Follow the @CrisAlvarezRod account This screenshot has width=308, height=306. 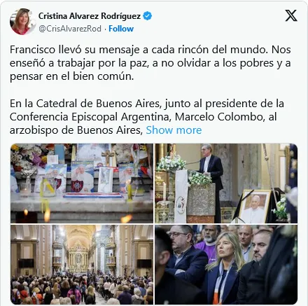click(121, 29)
